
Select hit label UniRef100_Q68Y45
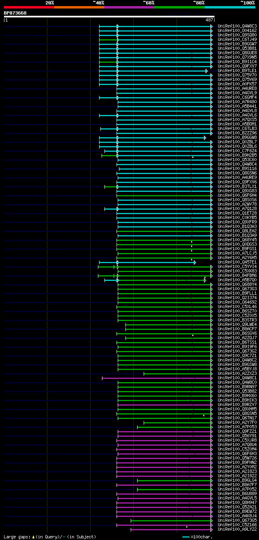[237, 240]
